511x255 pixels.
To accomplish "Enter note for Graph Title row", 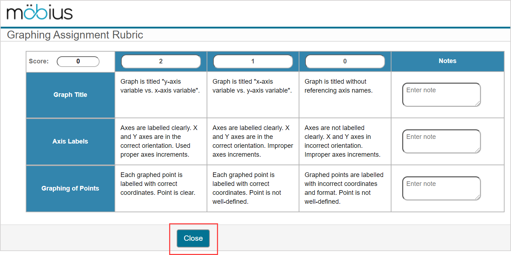I will 441,94.
